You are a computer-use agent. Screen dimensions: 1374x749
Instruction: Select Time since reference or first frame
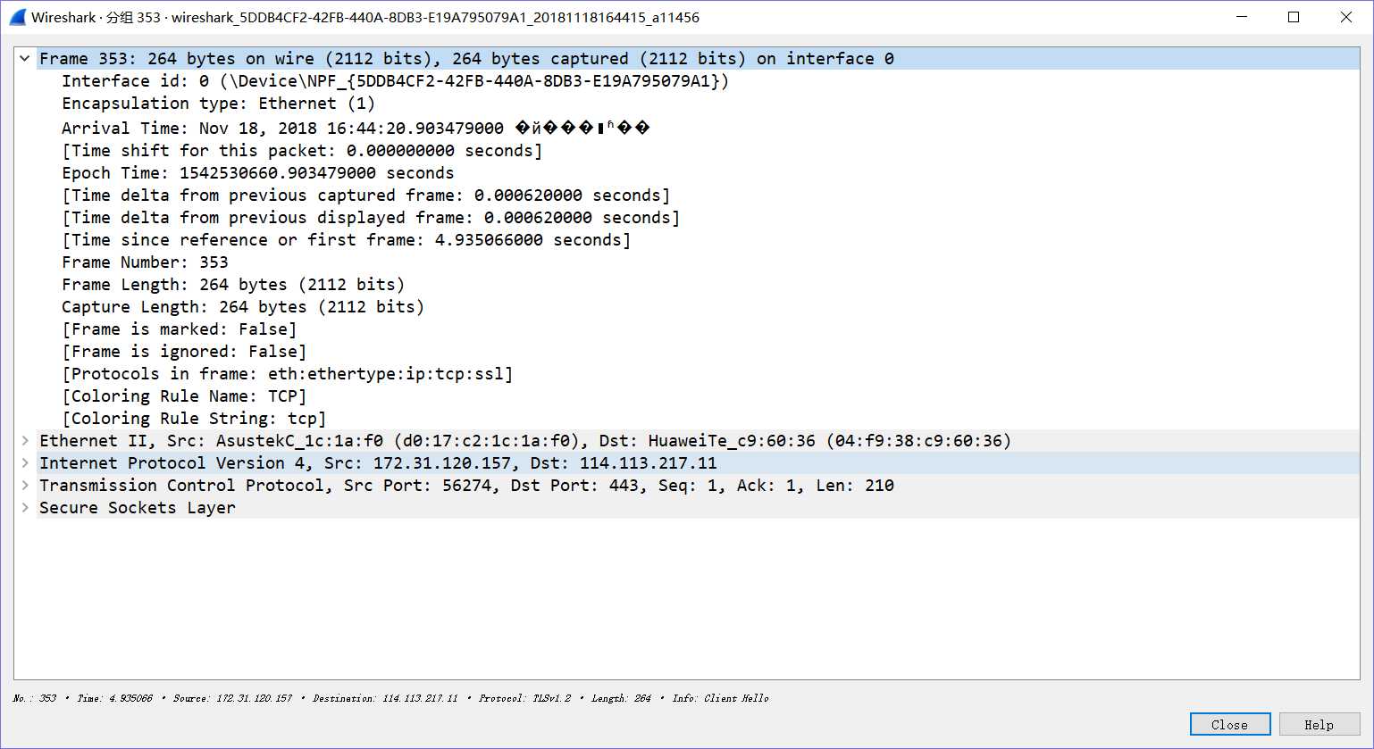(347, 240)
